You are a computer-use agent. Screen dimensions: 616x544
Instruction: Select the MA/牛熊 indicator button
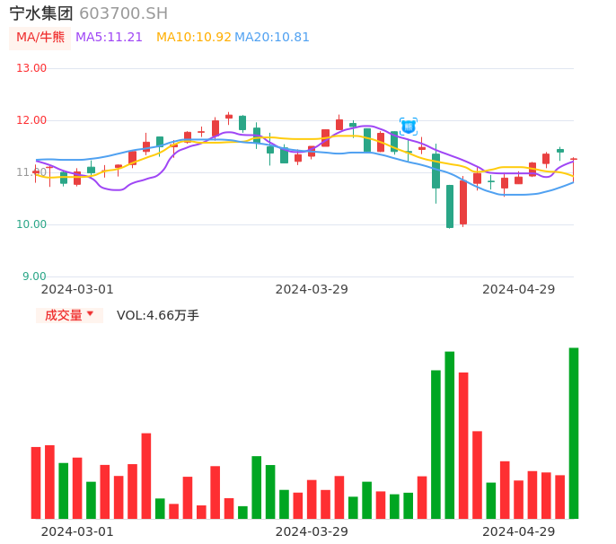[x=40, y=38]
